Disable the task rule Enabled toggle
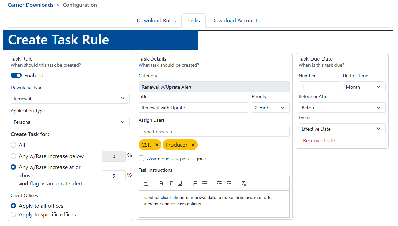 (16, 75)
